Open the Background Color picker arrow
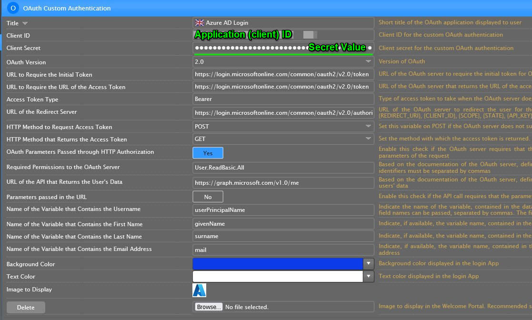The image size is (532, 320). (x=369, y=264)
